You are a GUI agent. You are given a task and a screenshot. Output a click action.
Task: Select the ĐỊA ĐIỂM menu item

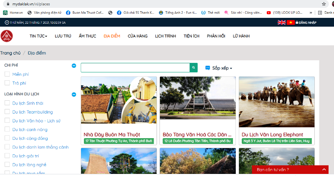pos(112,36)
